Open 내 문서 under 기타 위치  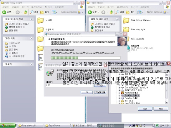(10, 46)
